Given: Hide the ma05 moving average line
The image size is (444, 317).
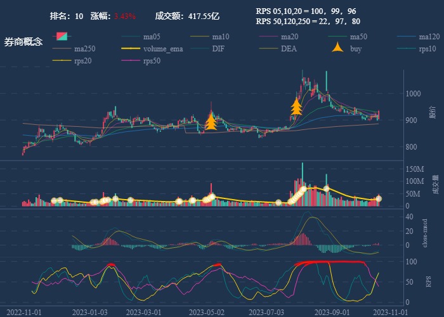Looking at the screenshot, I should tap(151, 37).
